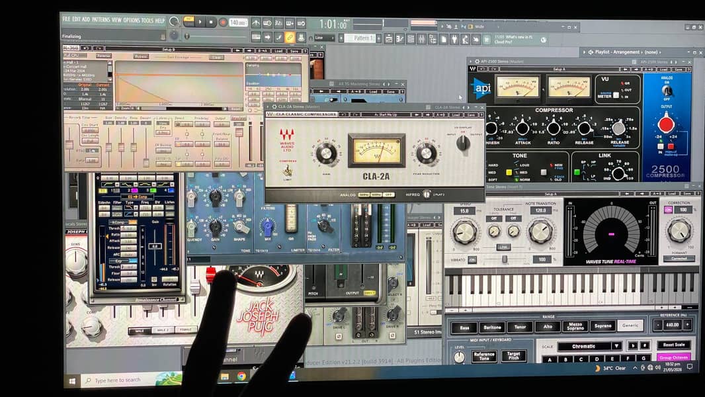705x397 pixels.
Task: Open the Piano roll view icon
Action: (399, 39)
